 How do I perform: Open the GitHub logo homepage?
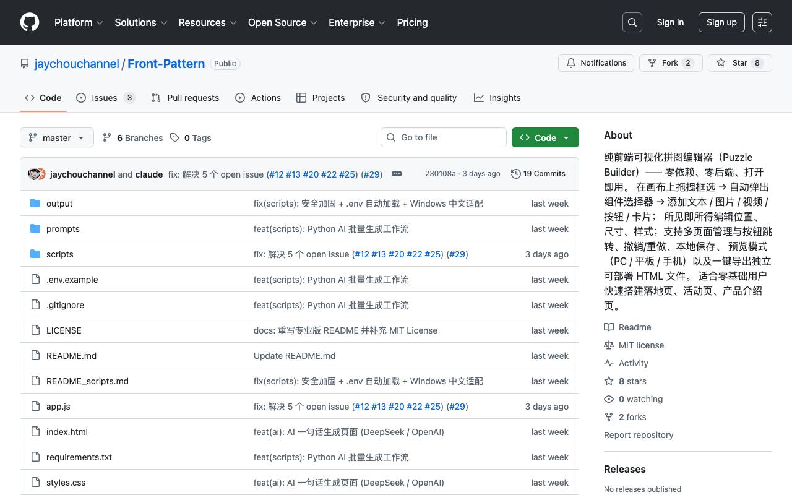30,22
